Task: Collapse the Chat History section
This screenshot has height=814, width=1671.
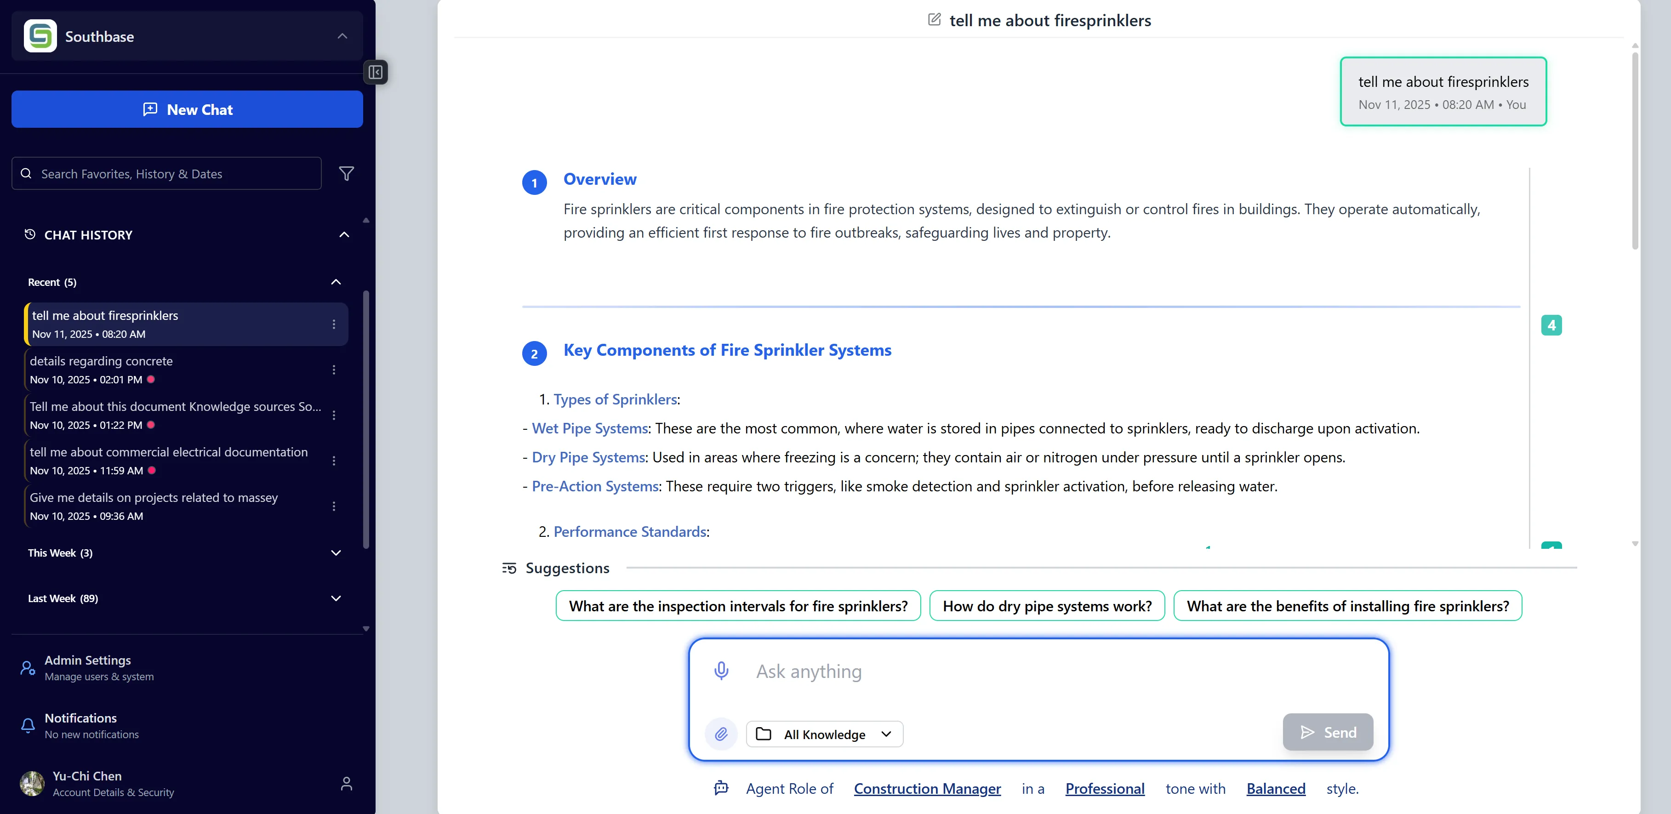Action: (344, 235)
